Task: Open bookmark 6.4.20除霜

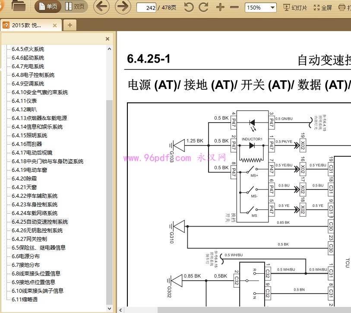Action: 24,179
